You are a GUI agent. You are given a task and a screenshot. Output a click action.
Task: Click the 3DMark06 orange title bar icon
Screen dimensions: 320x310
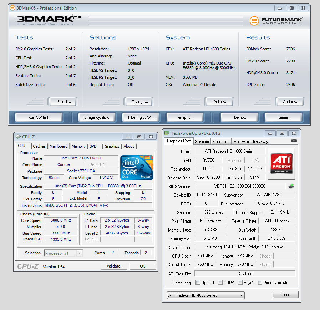click(x=12, y=8)
